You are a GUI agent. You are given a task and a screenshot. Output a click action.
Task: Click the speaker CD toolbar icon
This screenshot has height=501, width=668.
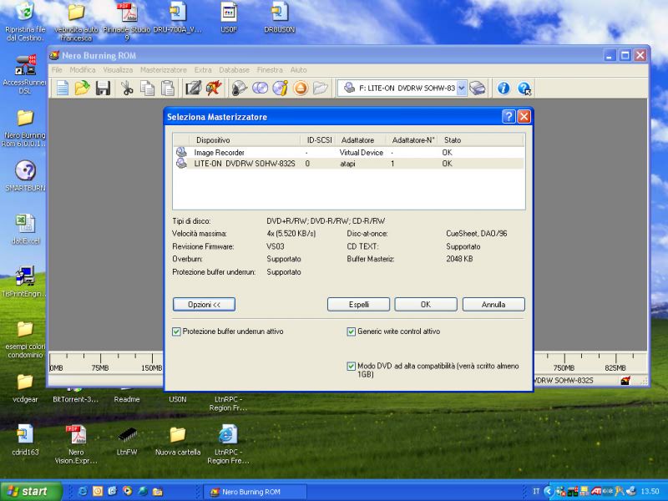240,89
